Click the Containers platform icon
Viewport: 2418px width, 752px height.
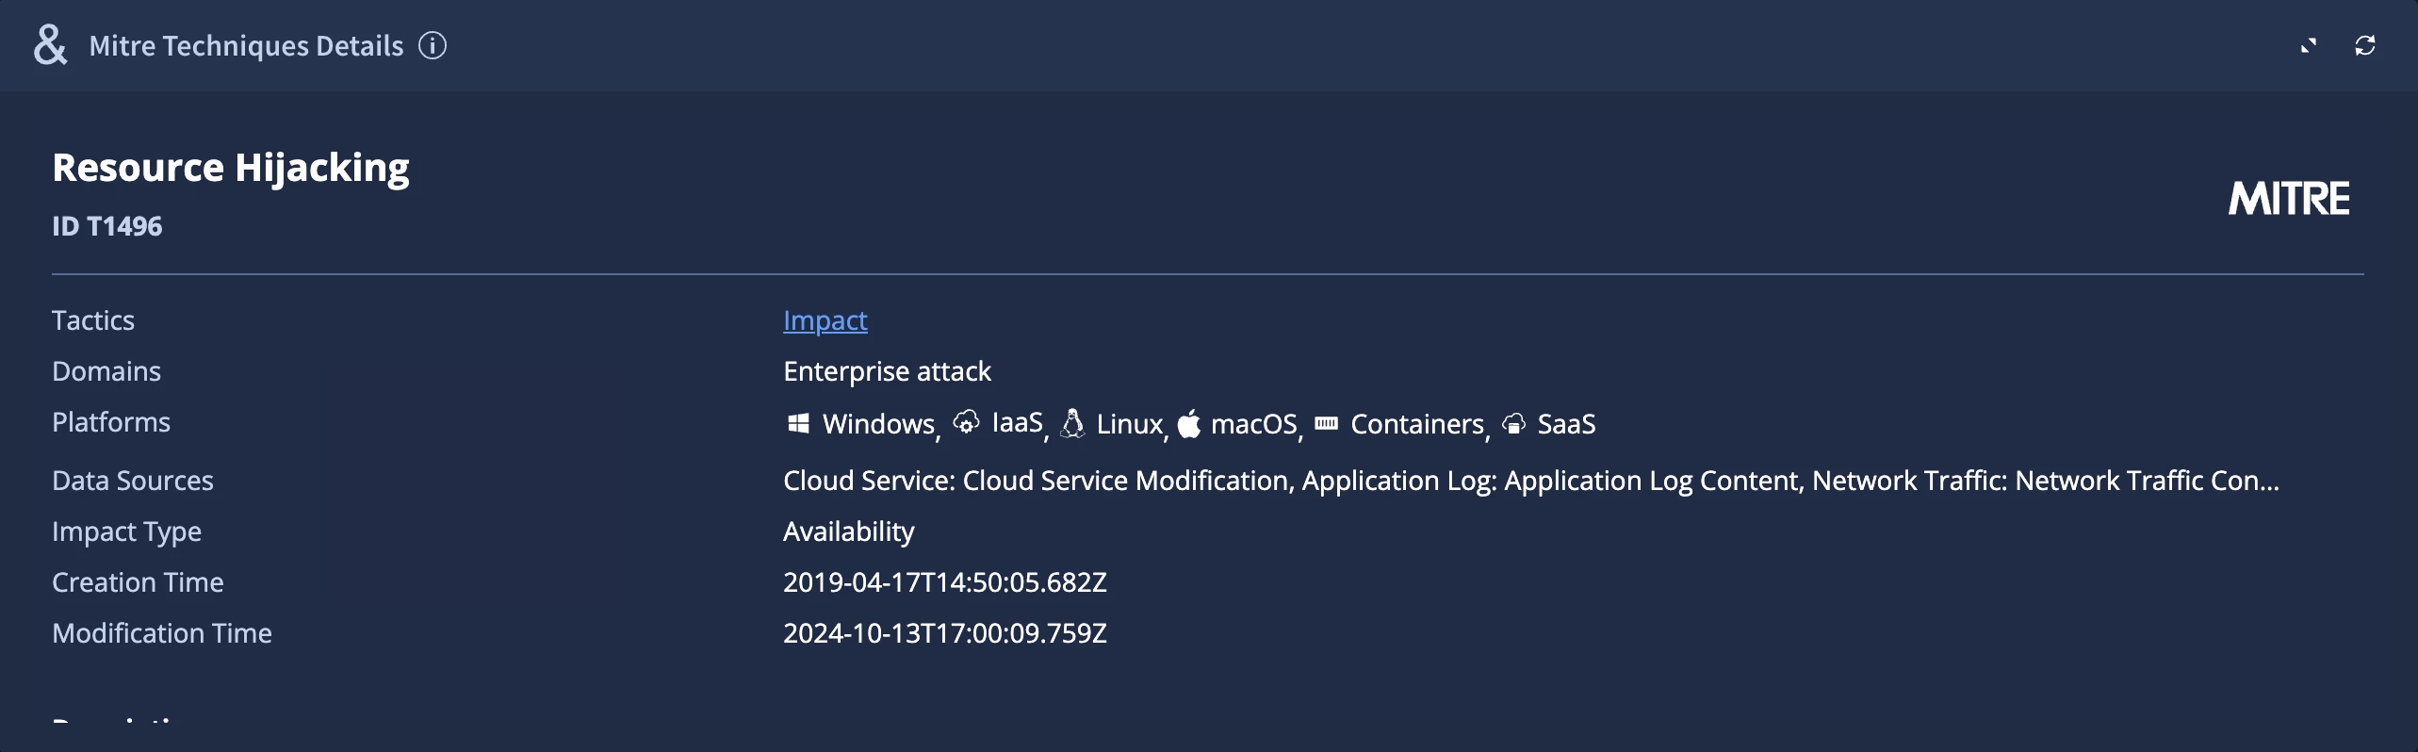1326,423
